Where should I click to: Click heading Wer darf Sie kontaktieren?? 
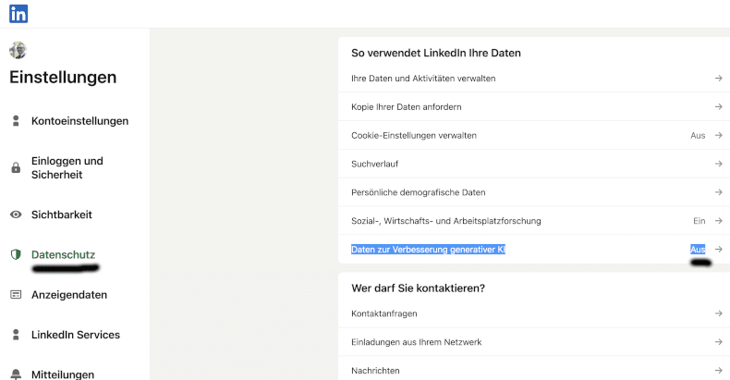418,288
